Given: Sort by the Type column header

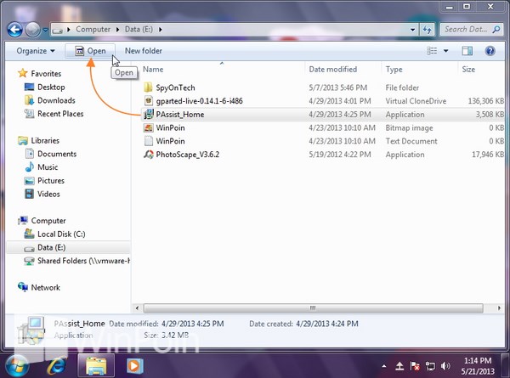Looking at the screenshot, I should coord(394,70).
